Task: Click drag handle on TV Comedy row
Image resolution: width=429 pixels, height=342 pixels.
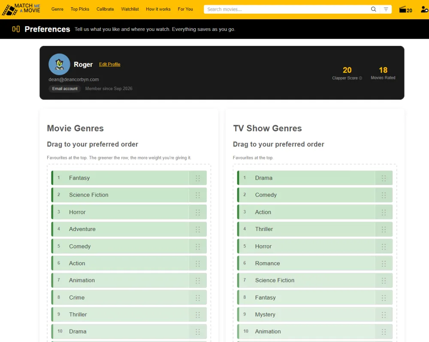Action: click(384, 195)
